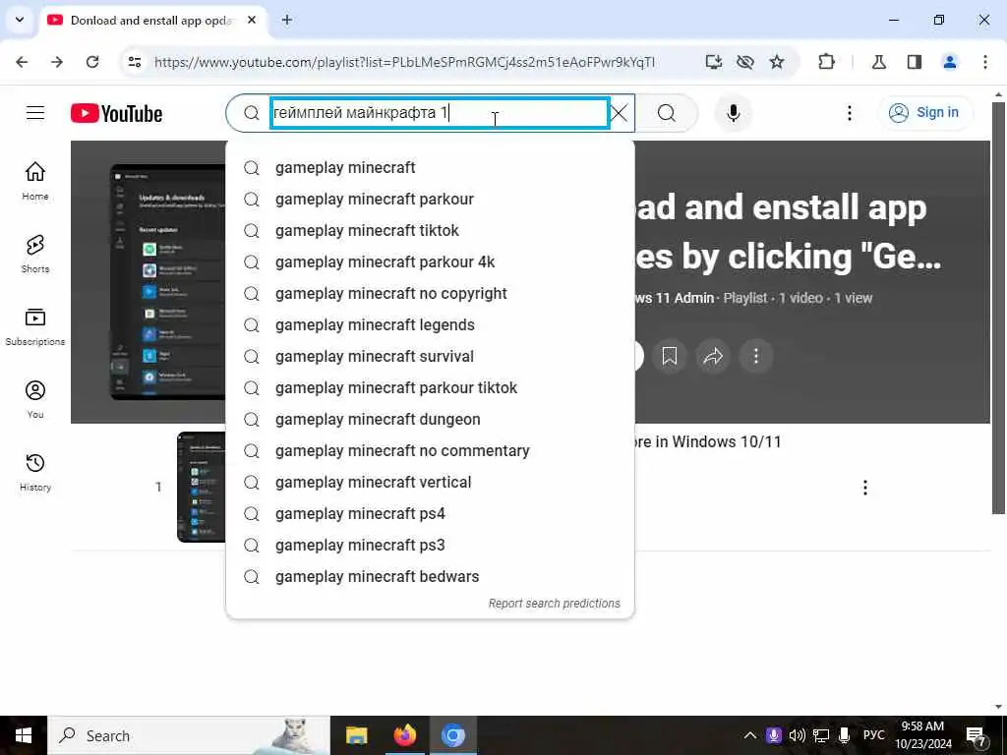Open the Windows notification center icon
1007x755 pixels.
click(977, 735)
